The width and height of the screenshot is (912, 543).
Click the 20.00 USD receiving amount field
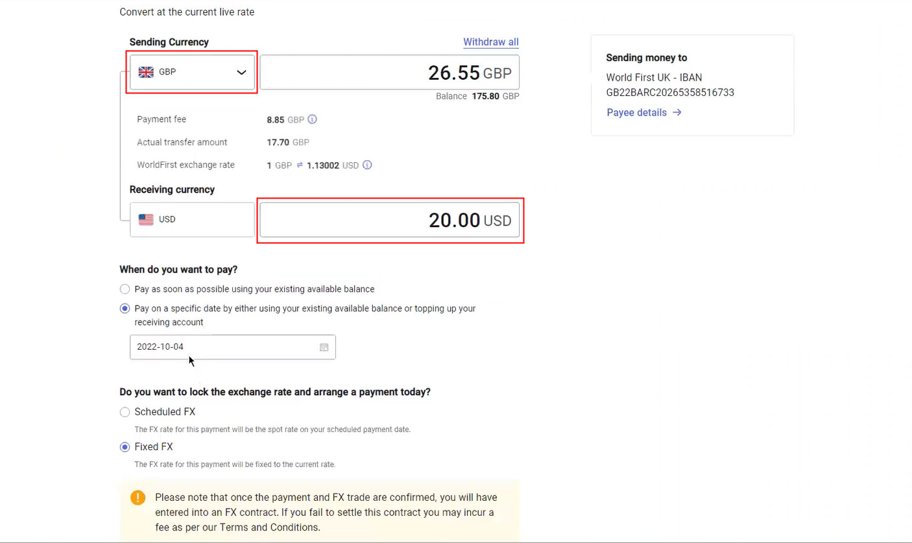(389, 220)
